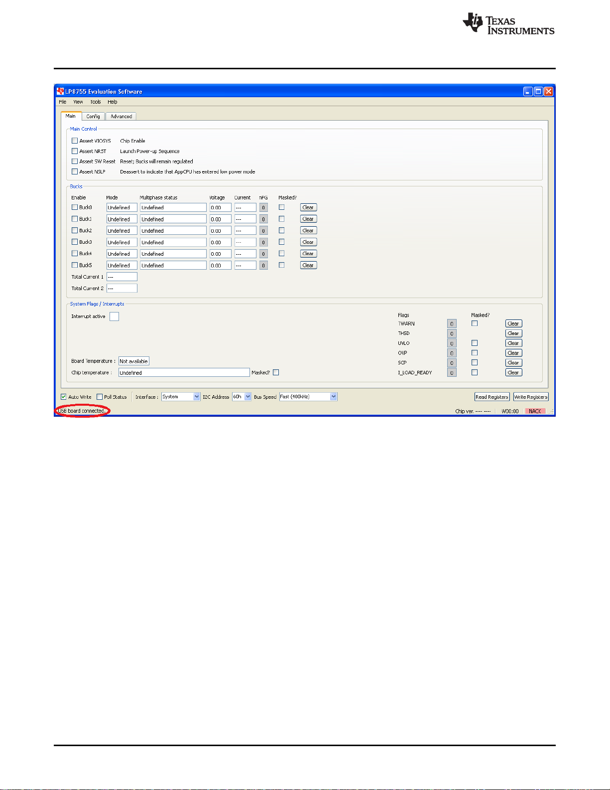Viewport: 610px width, 790px height.
Task: Click the Total Current 2 field
Action: click(122, 288)
